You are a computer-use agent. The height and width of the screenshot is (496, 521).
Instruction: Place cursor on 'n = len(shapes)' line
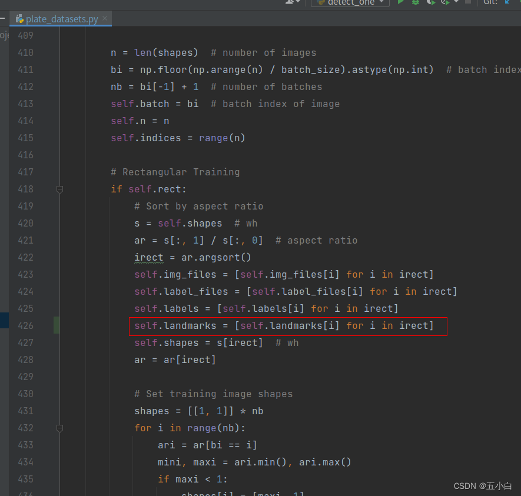click(154, 53)
